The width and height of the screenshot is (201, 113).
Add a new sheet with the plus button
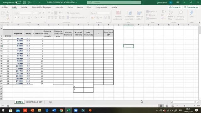pos(50,102)
